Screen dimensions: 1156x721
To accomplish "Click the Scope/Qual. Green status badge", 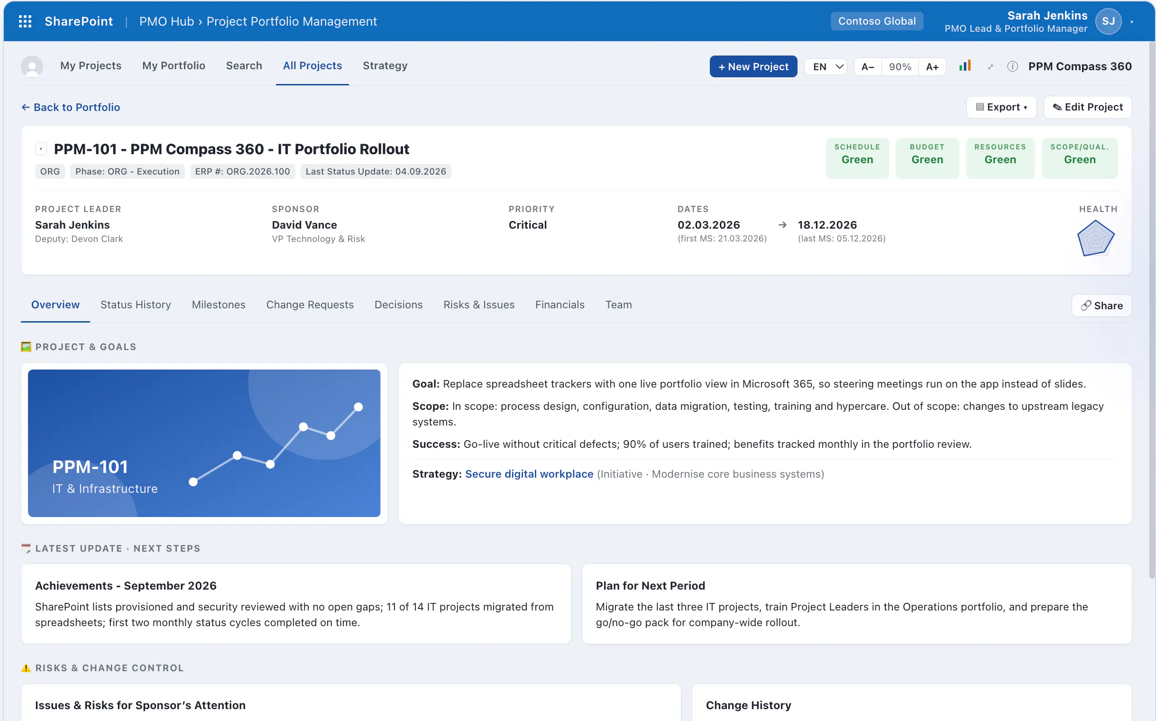I will click(x=1079, y=158).
